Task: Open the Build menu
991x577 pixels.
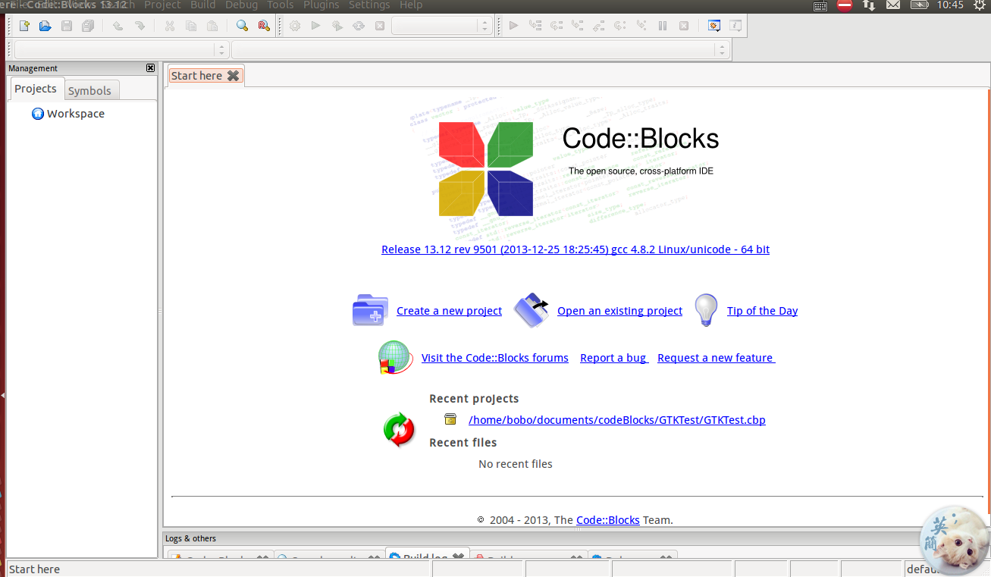Action: pyautogui.click(x=203, y=5)
